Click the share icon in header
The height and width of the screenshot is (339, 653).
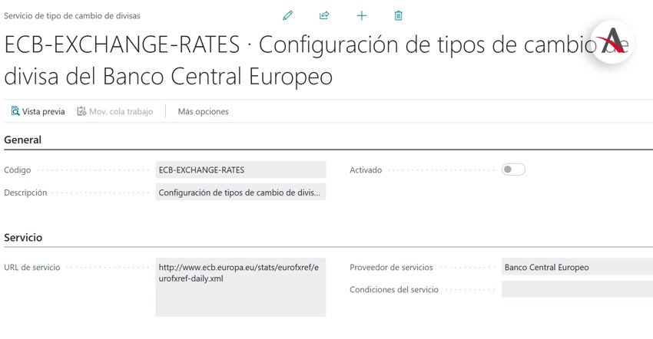(324, 16)
